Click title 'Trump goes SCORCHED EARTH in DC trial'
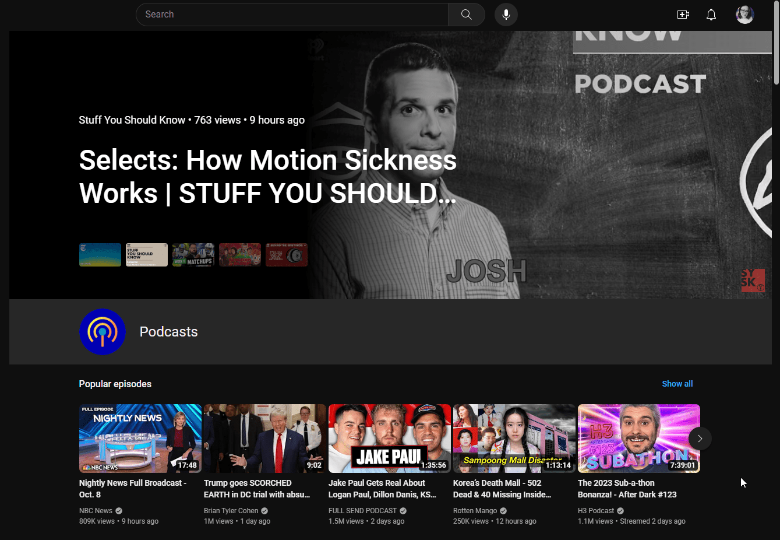 coord(257,489)
